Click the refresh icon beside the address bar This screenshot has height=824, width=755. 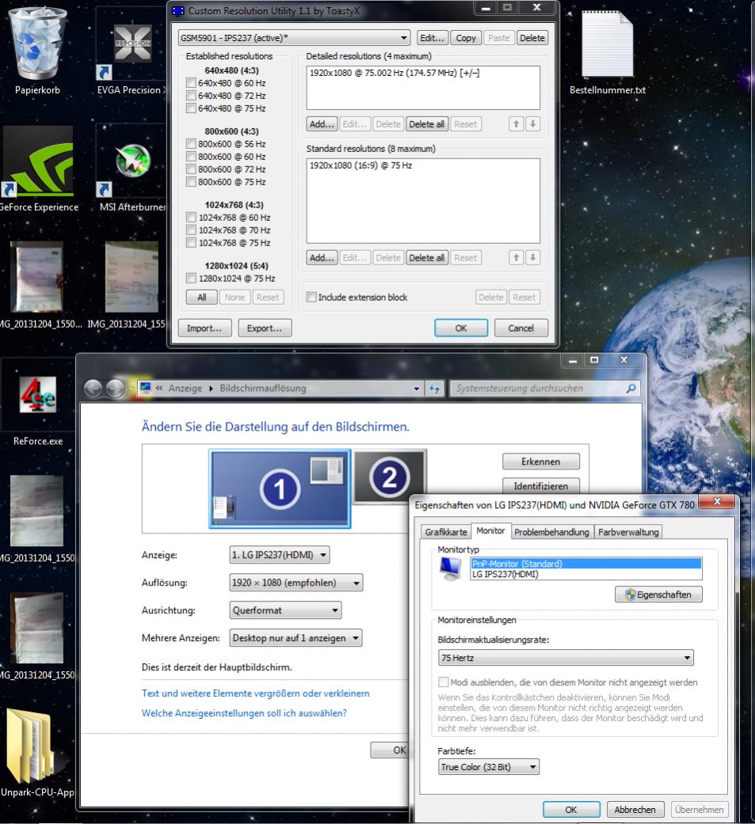pyautogui.click(x=434, y=389)
